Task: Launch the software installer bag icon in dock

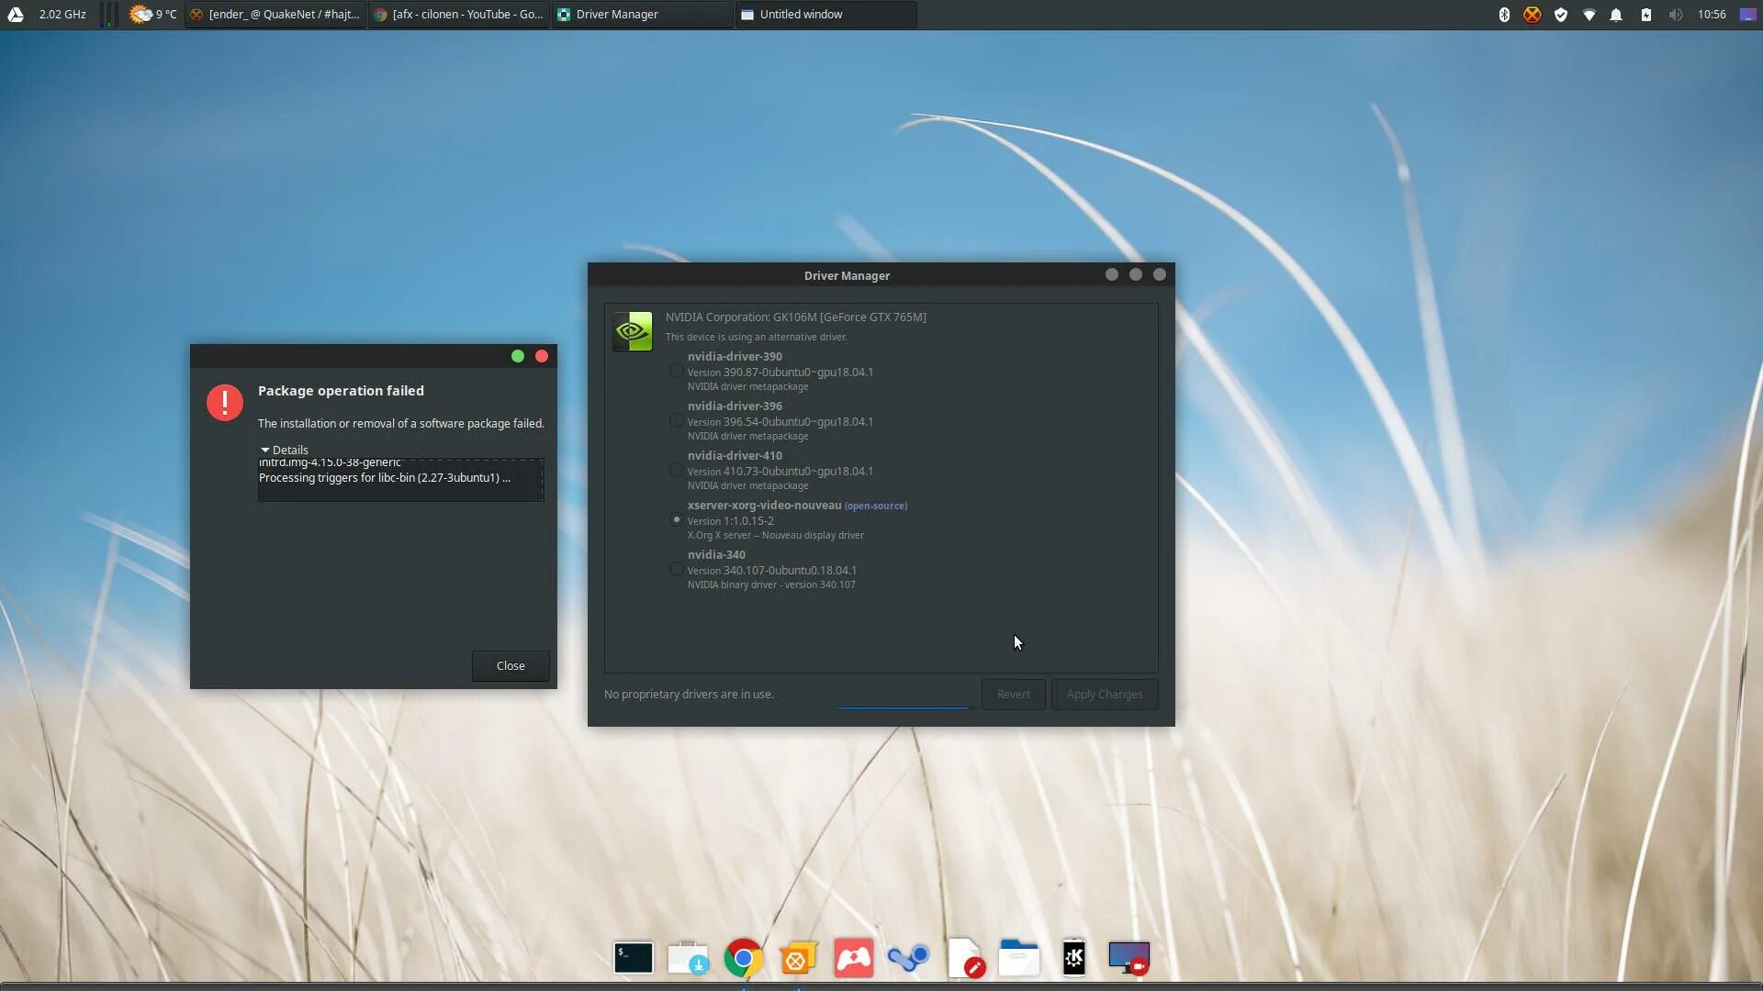Action: pyautogui.click(x=689, y=958)
